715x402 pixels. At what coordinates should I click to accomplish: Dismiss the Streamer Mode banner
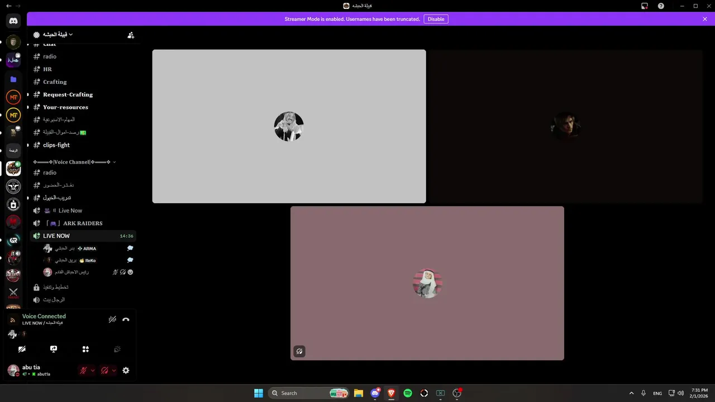pyautogui.click(x=705, y=19)
